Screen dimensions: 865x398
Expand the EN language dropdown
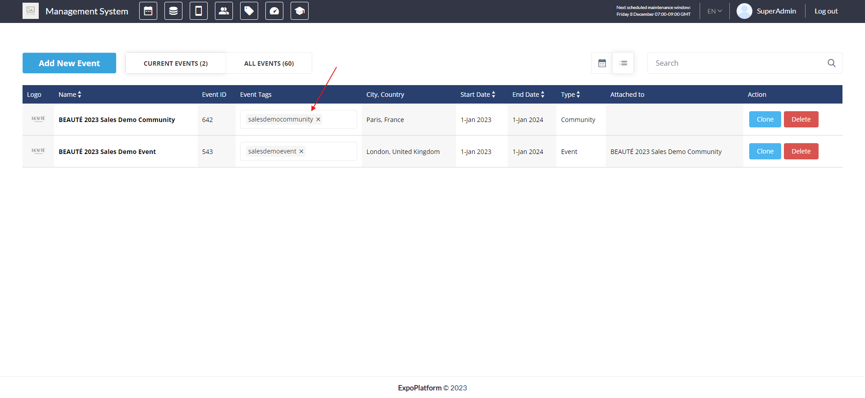pyautogui.click(x=715, y=11)
